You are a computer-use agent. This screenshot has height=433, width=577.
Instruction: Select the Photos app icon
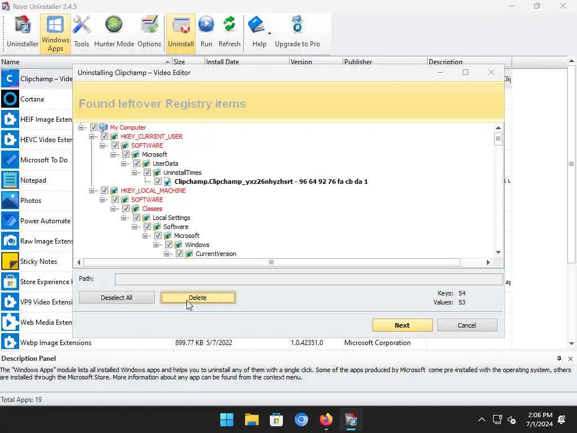click(10, 200)
